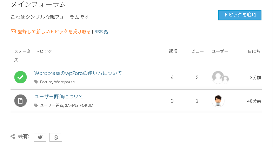Click the orange envelope subscribe icon
This screenshot has width=273, height=147.
click(x=13, y=31)
